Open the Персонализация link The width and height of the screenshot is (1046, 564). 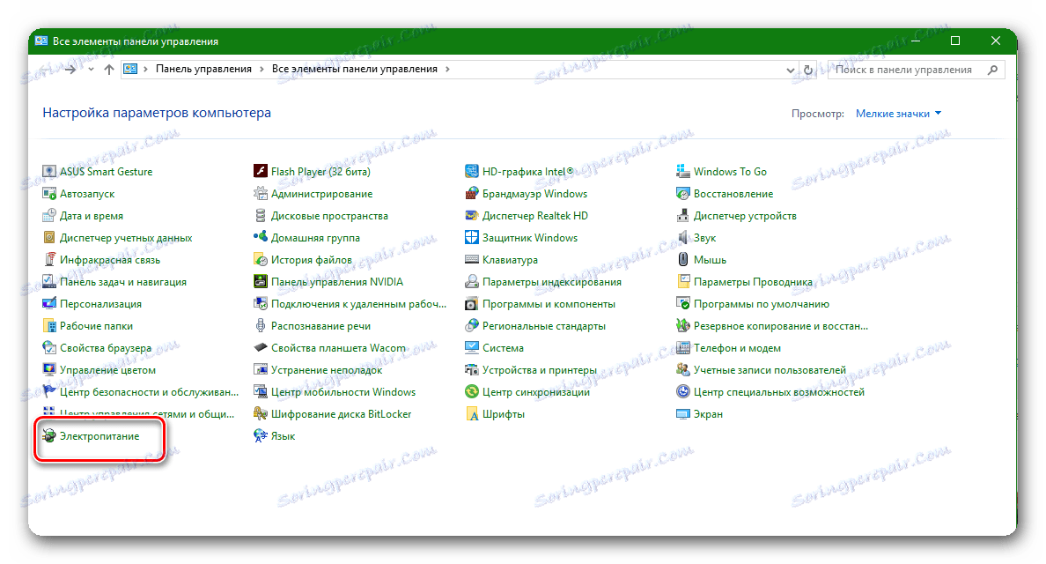click(100, 304)
